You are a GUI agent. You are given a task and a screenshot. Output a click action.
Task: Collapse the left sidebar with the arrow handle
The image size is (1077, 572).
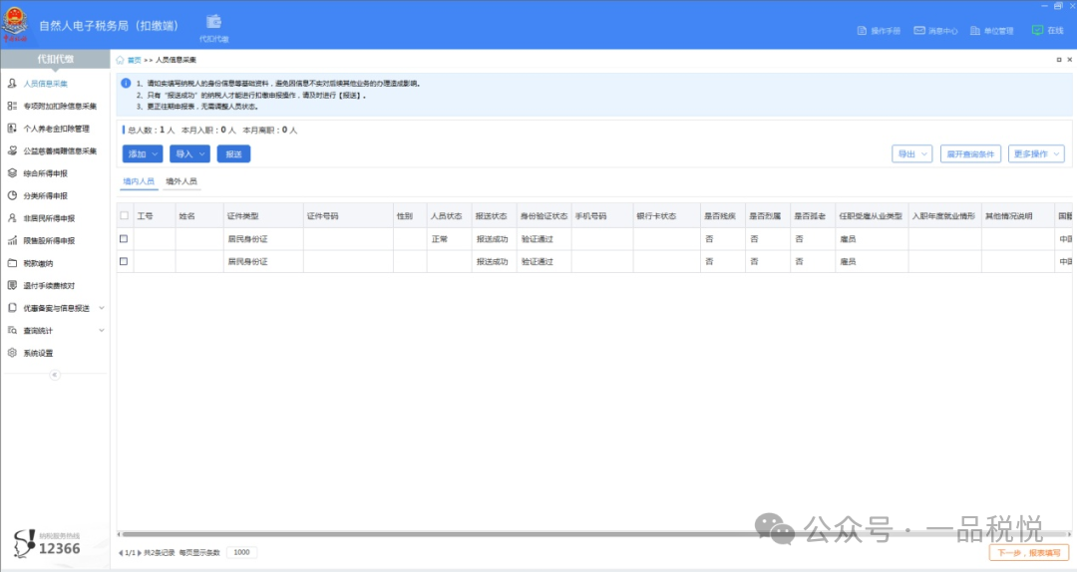pos(55,375)
